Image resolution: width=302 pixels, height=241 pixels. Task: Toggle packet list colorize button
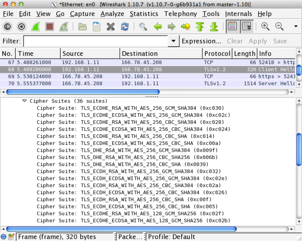coord(232,27)
